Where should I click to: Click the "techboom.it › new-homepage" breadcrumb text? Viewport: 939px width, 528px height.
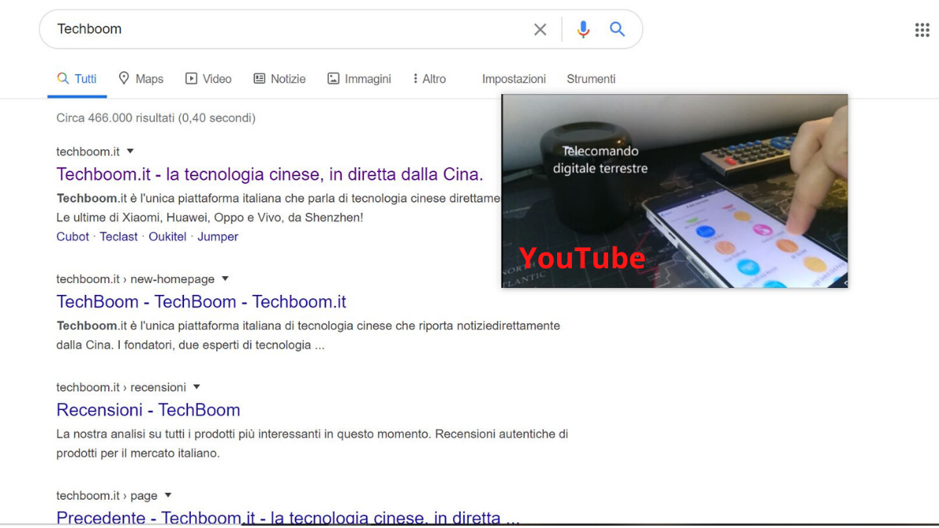coord(135,279)
